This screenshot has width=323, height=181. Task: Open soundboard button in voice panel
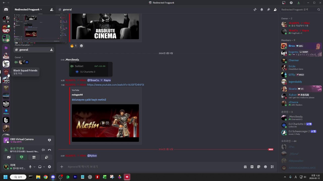pyautogui.click(x=46, y=157)
